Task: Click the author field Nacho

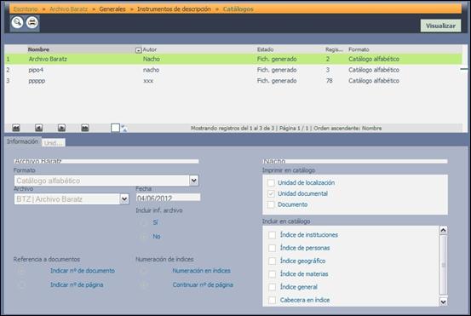Action: (x=355, y=161)
